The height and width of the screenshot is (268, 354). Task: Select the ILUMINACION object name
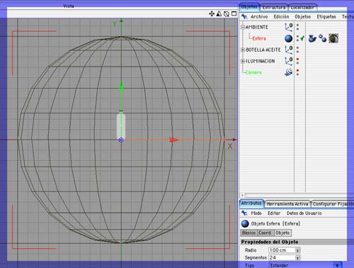[x=261, y=61]
